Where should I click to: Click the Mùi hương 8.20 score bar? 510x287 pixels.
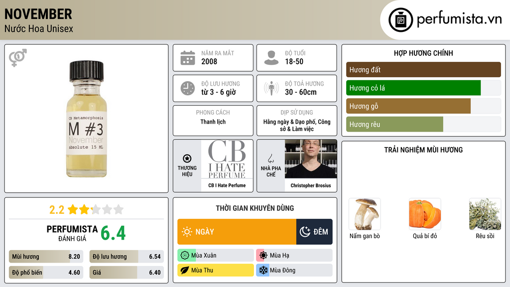click(x=46, y=257)
